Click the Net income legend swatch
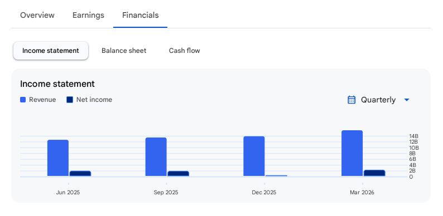443x216 pixels. tap(70, 100)
